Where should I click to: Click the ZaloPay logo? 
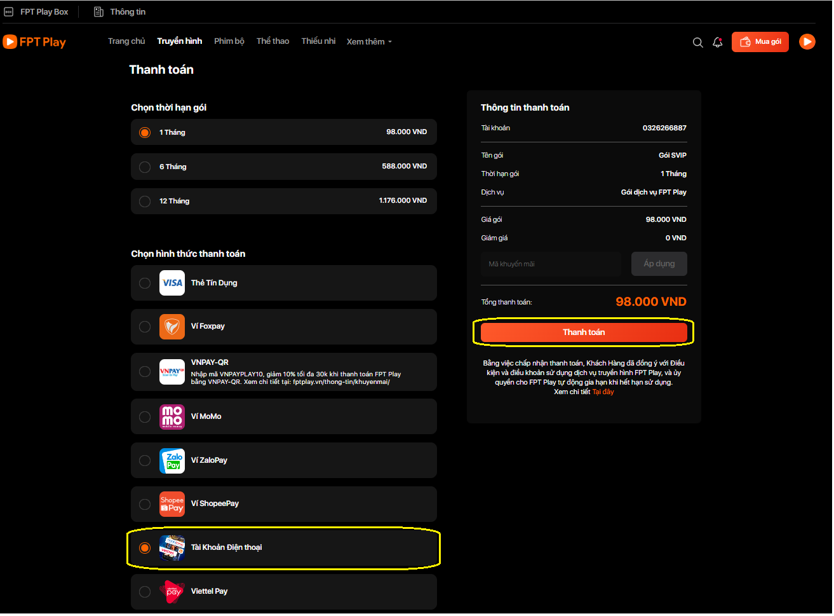pos(172,461)
